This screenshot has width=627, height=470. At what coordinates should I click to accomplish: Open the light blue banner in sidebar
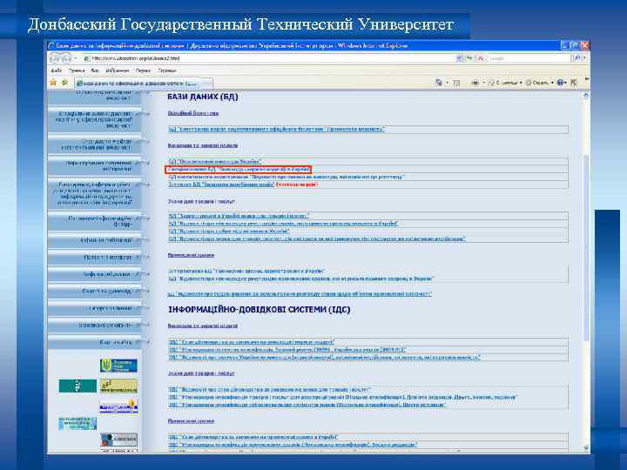(78, 424)
